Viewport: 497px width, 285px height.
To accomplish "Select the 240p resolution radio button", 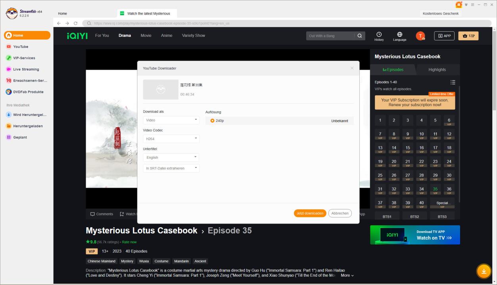I will (213, 121).
